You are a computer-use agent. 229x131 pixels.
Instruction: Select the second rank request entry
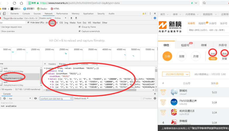click(x=20, y=77)
